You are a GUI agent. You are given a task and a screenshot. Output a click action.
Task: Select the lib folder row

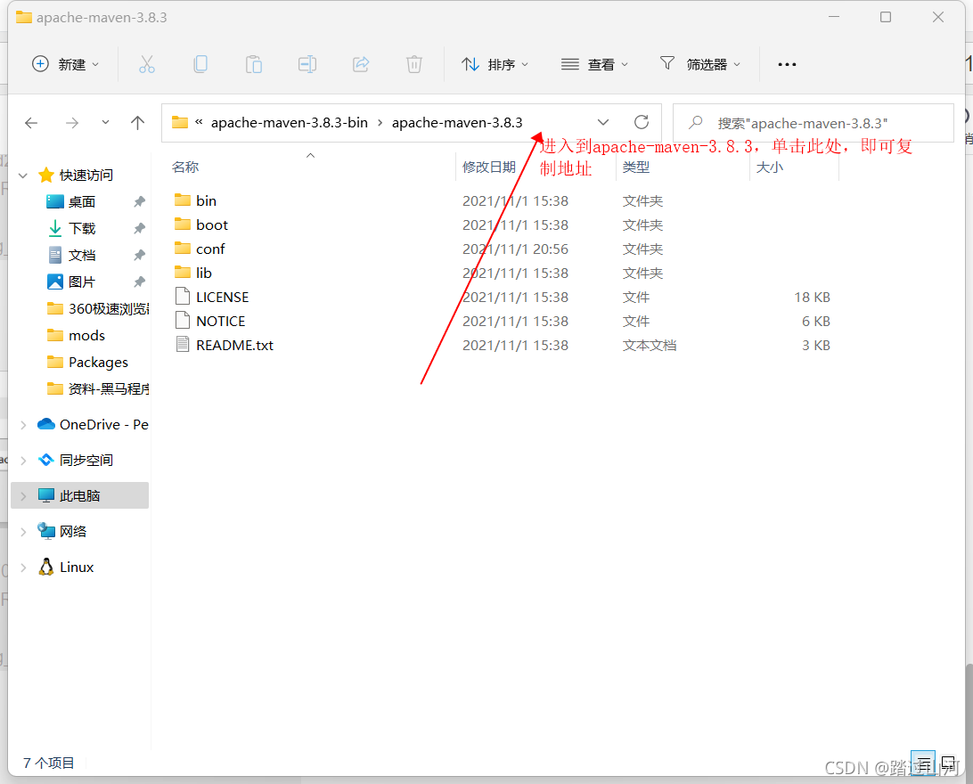click(503, 273)
